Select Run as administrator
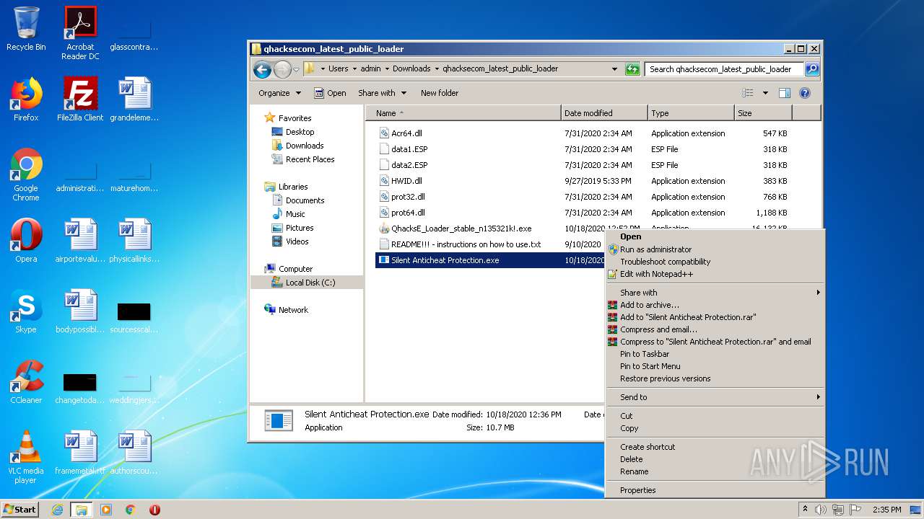This screenshot has width=924, height=519. pyautogui.click(x=655, y=249)
